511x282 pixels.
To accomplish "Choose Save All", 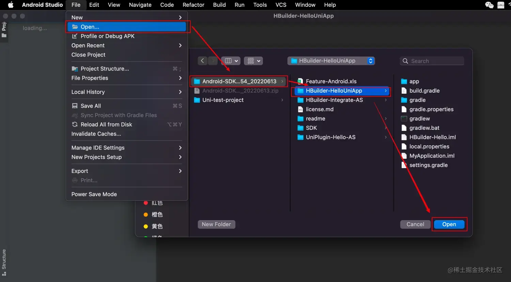I will [x=127, y=106].
